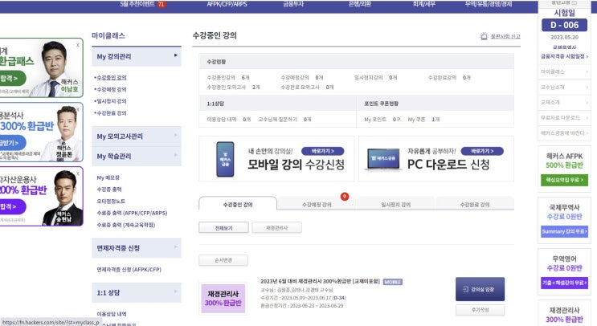This screenshot has width=597, height=326.
Task: Open the 회계/세무 top menu
Action: click(423, 4)
